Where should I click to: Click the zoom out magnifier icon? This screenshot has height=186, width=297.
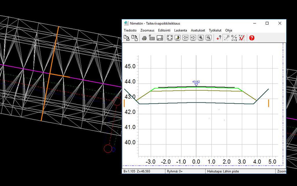209,38
